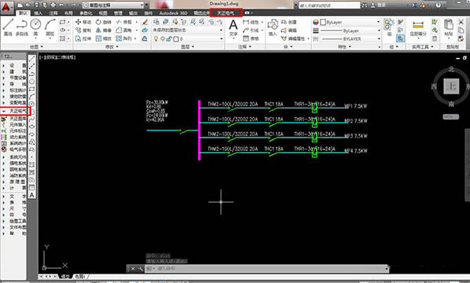Screen dimensions: 470x283
Task: Collapse the 天正电气 tree node
Action: (x=4, y=111)
